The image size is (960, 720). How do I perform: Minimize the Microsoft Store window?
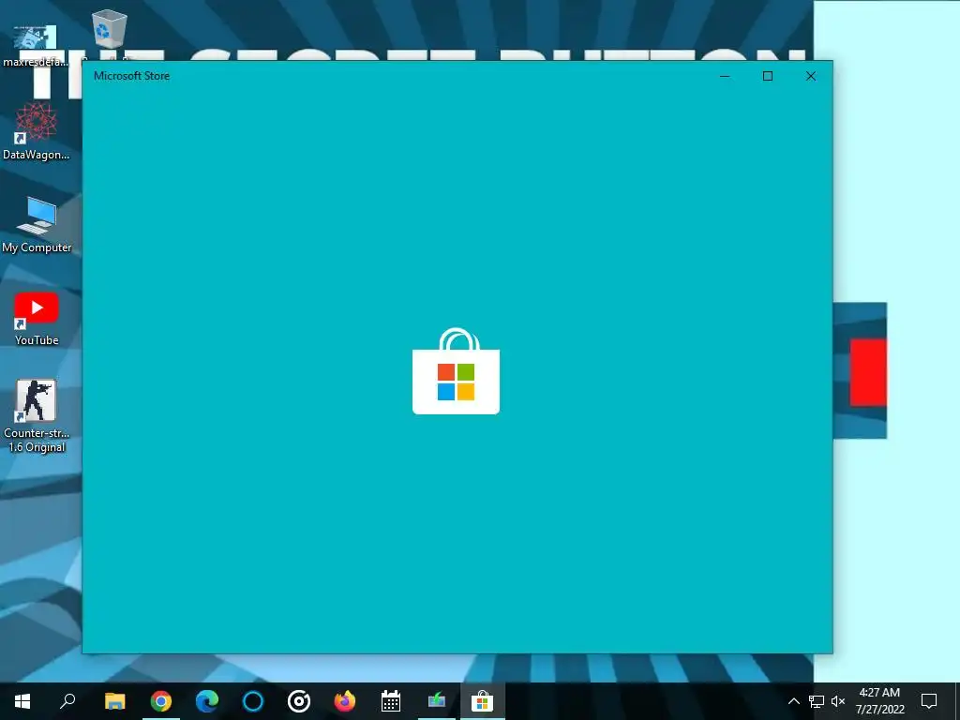[x=725, y=76]
